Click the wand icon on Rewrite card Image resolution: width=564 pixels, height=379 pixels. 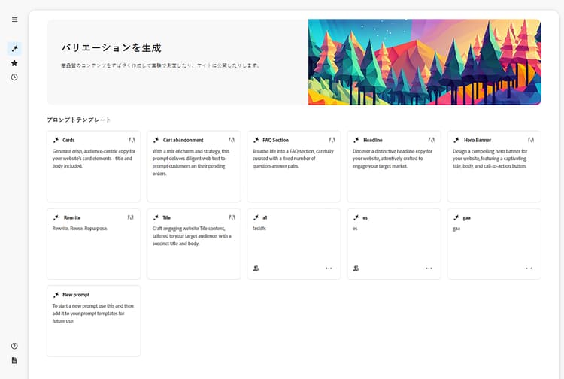[x=56, y=217]
